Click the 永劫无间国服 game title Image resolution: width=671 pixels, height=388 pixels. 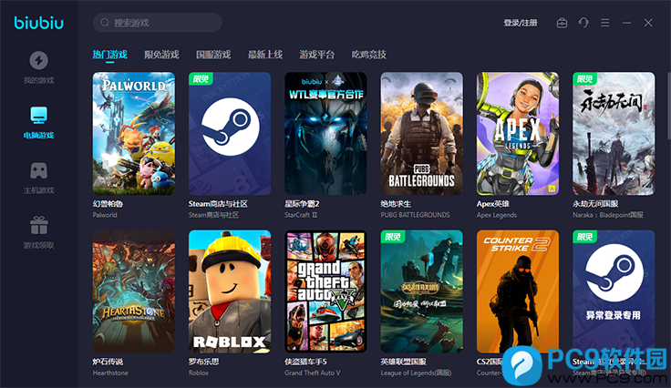pos(595,204)
